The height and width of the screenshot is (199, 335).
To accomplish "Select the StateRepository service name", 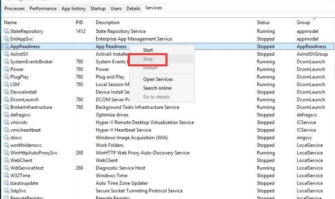I will tap(26, 31).
